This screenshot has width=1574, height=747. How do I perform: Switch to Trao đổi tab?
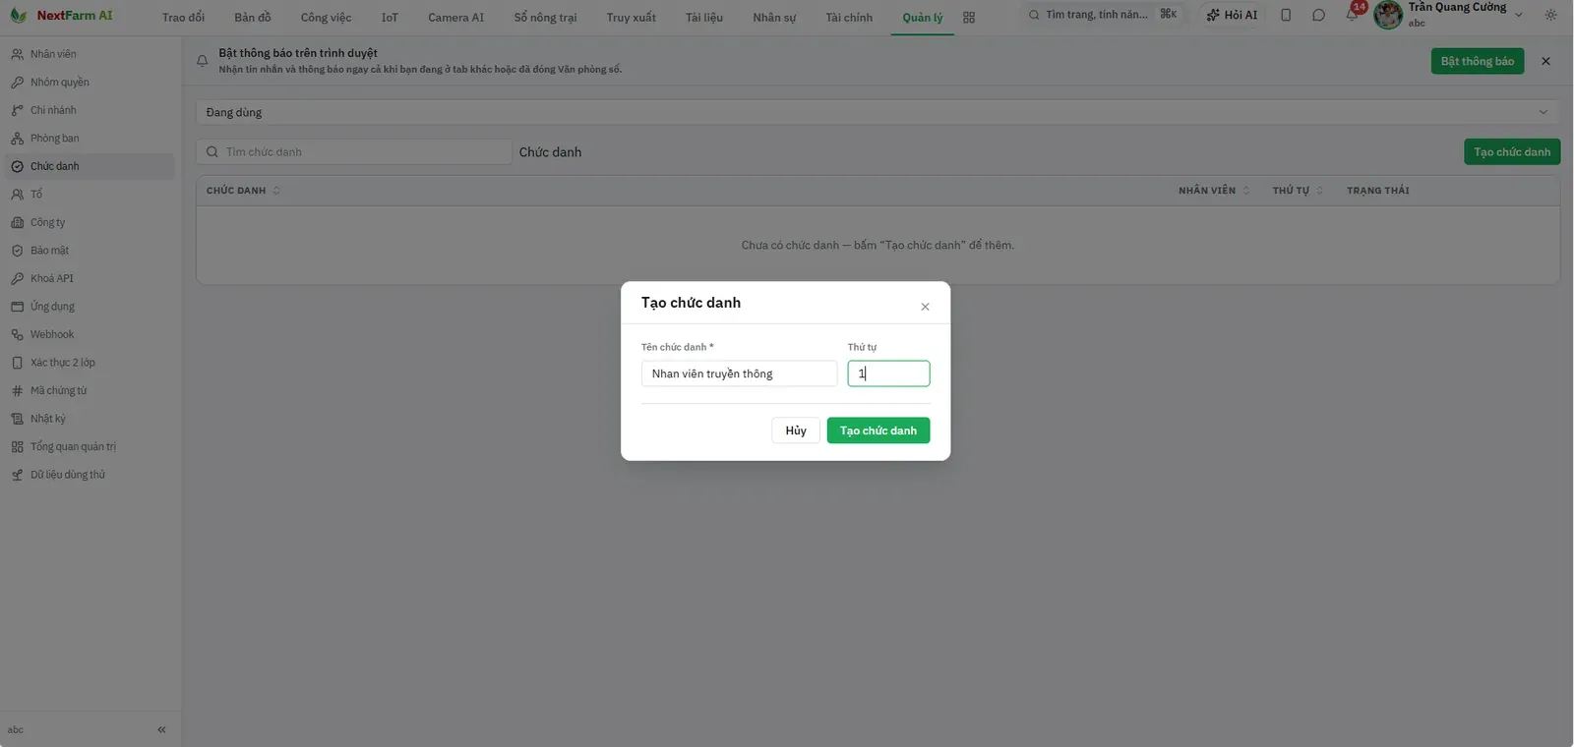(x=183, y=18)
